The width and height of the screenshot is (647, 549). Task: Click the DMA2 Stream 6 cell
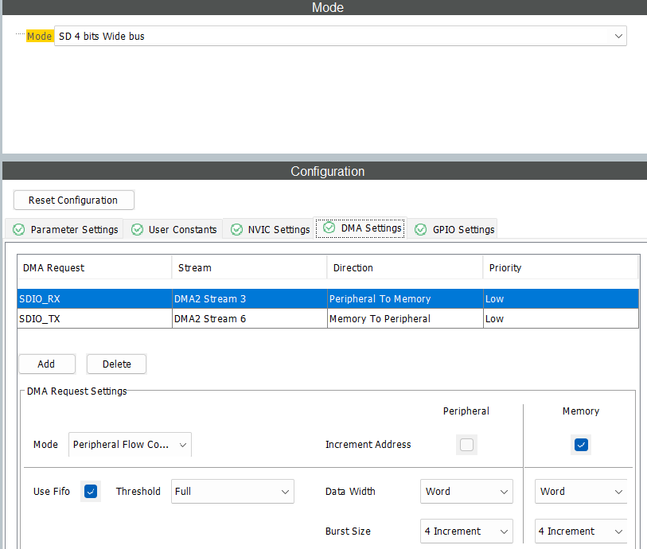(250, 318)
